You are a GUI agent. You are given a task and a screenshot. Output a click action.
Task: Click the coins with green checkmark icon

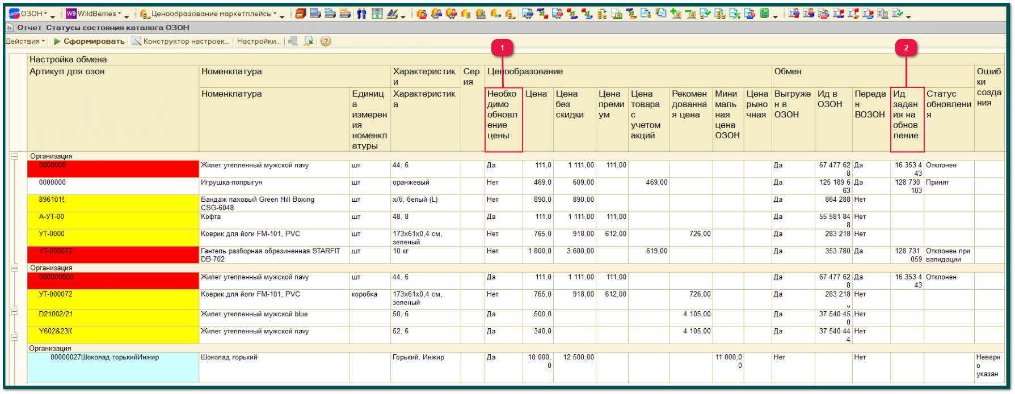click(705, 14)
